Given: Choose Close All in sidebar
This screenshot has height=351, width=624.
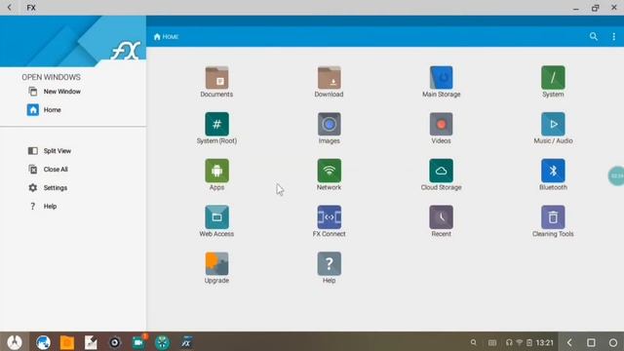Looking at the screenshot, I should tap(48, 169).
